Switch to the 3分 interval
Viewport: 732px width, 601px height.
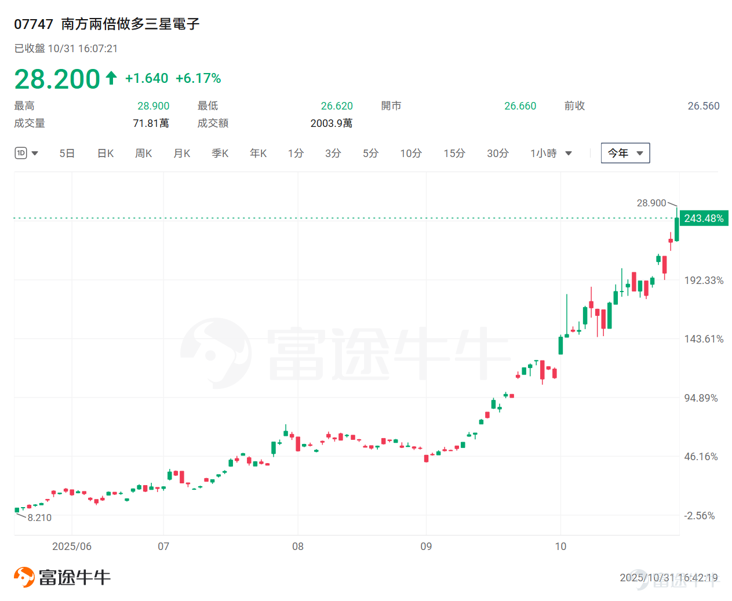click(333, 154)
